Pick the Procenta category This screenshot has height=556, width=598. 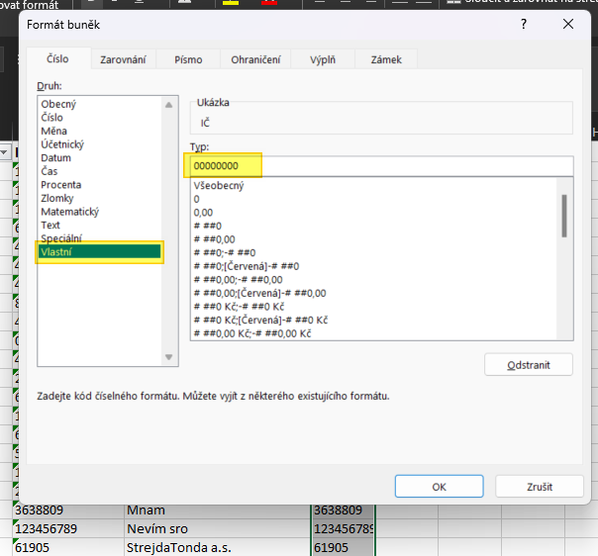[61, 185]
